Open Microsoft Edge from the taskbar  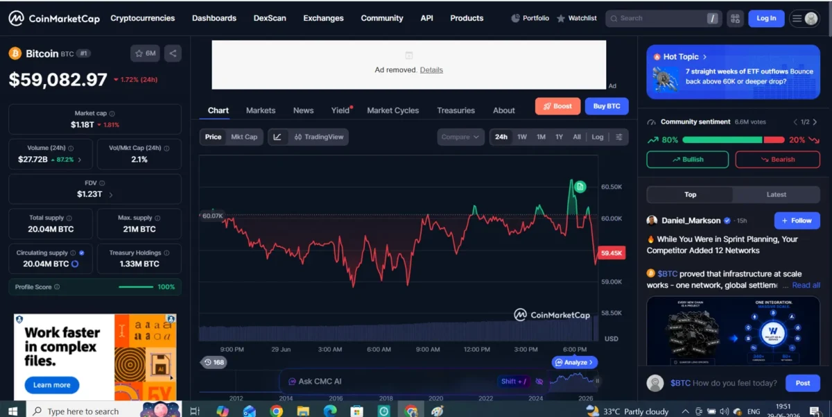330,411
